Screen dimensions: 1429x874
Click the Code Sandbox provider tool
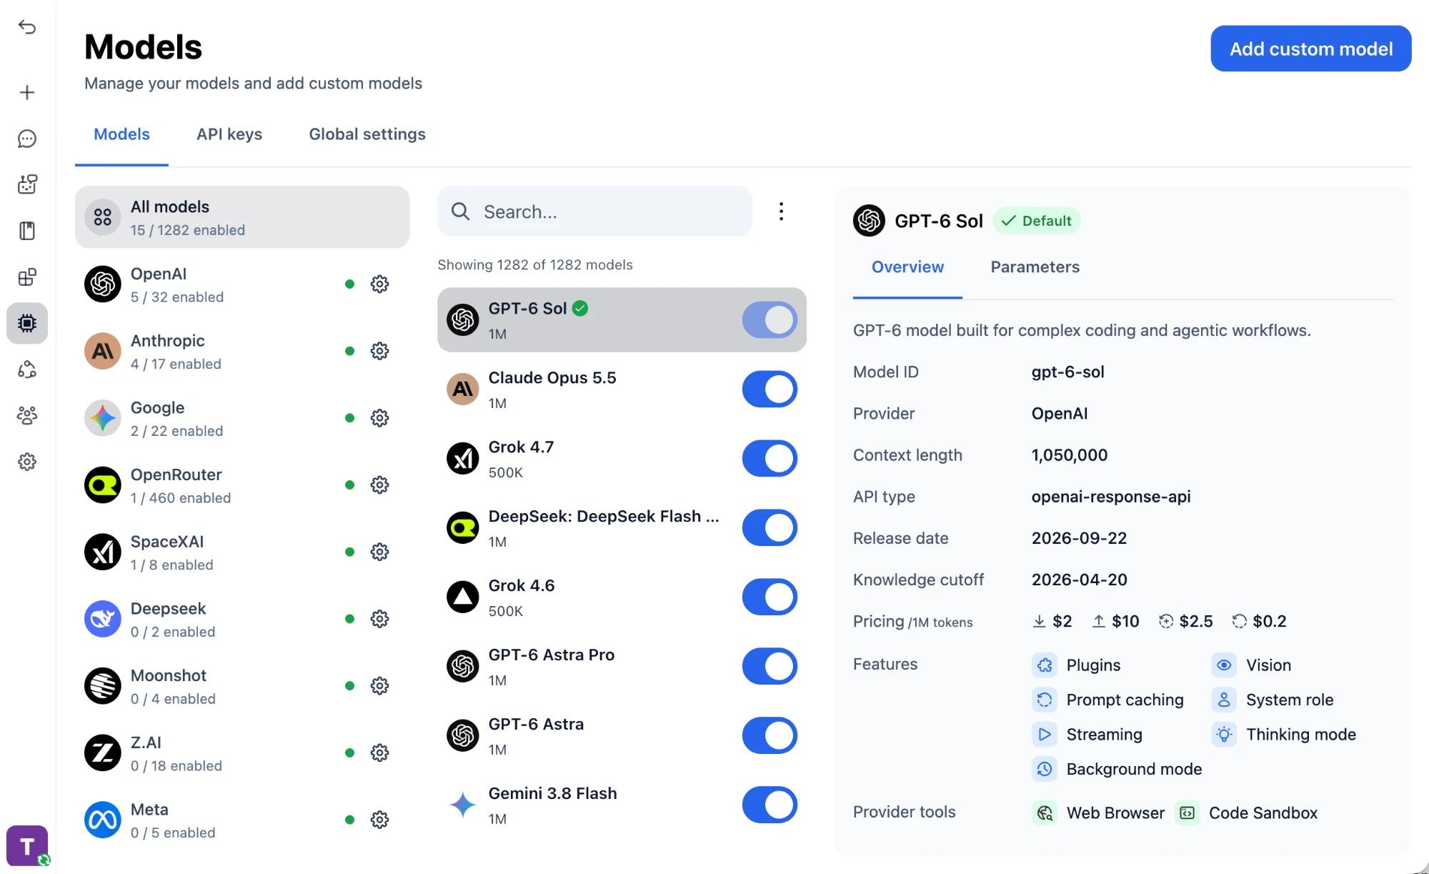(1247, 813)
